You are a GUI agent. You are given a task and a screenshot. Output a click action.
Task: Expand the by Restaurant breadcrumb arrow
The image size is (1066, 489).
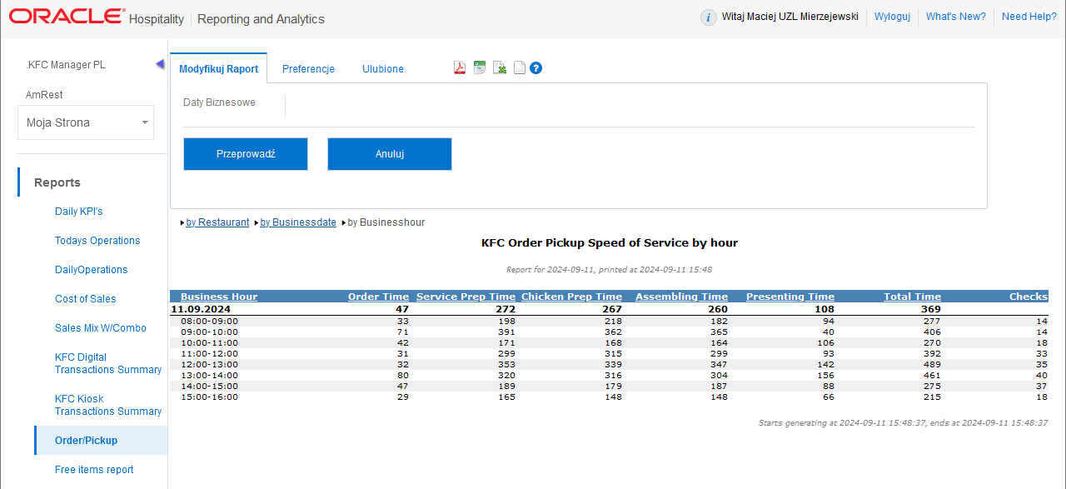pyautogui.click(x=182, y=222)
